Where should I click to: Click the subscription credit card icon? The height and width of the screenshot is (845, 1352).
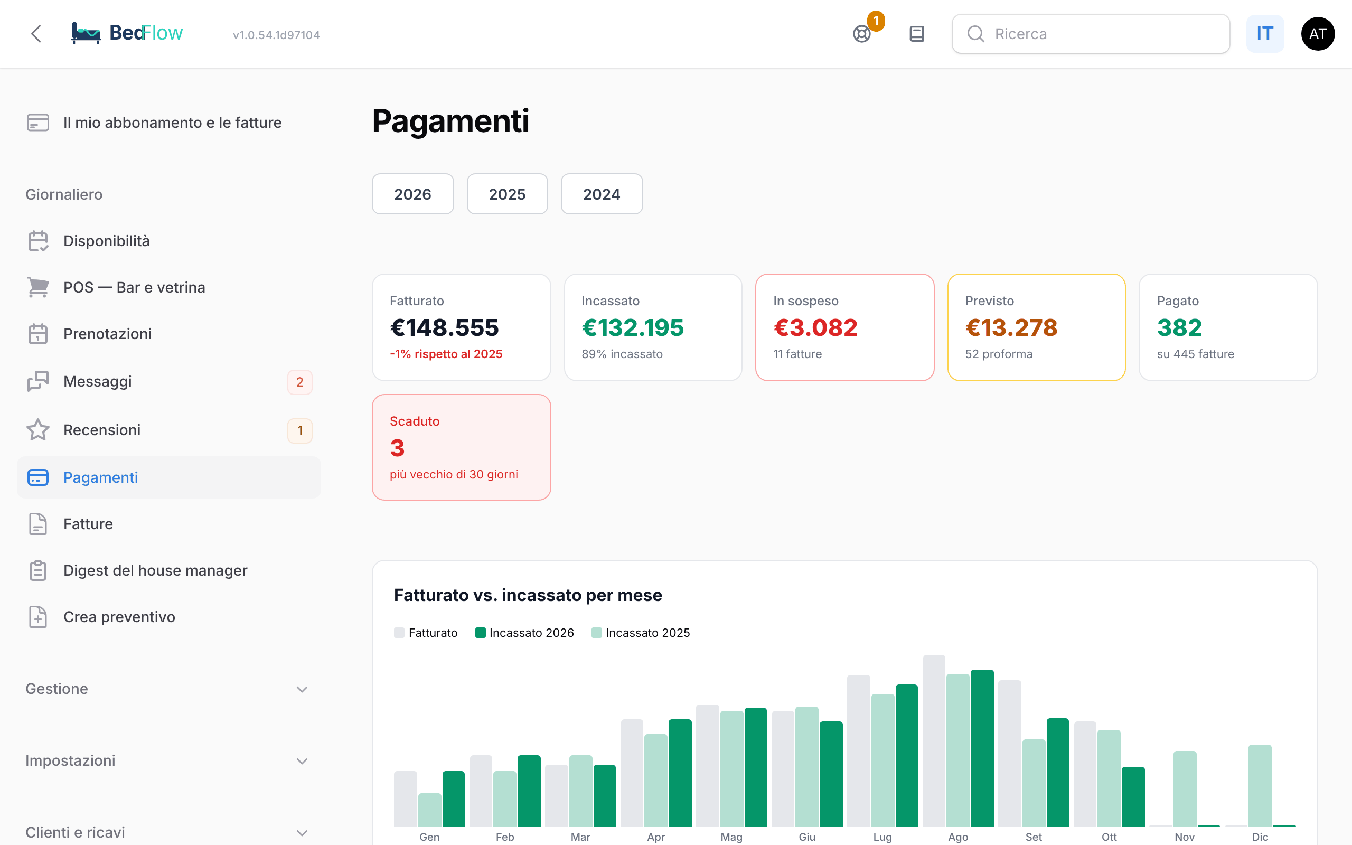38,123
